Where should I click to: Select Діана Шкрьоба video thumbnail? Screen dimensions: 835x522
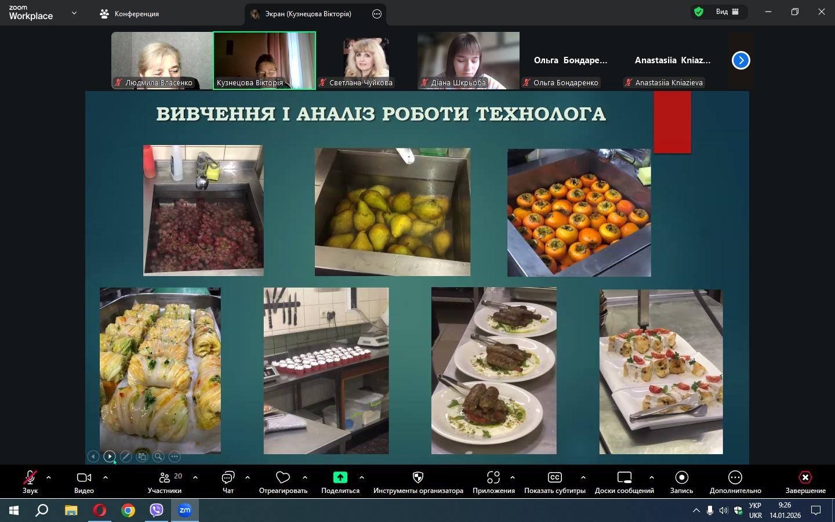coord(468,60)
